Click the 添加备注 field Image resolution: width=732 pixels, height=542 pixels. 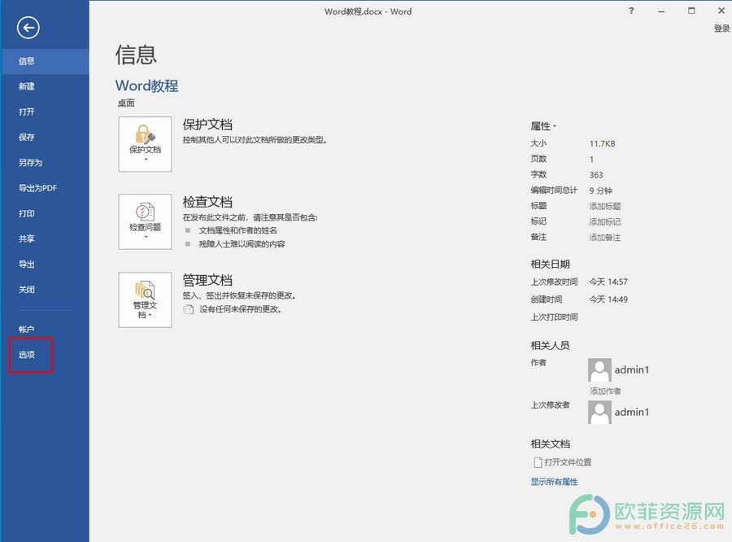[605, 238]
